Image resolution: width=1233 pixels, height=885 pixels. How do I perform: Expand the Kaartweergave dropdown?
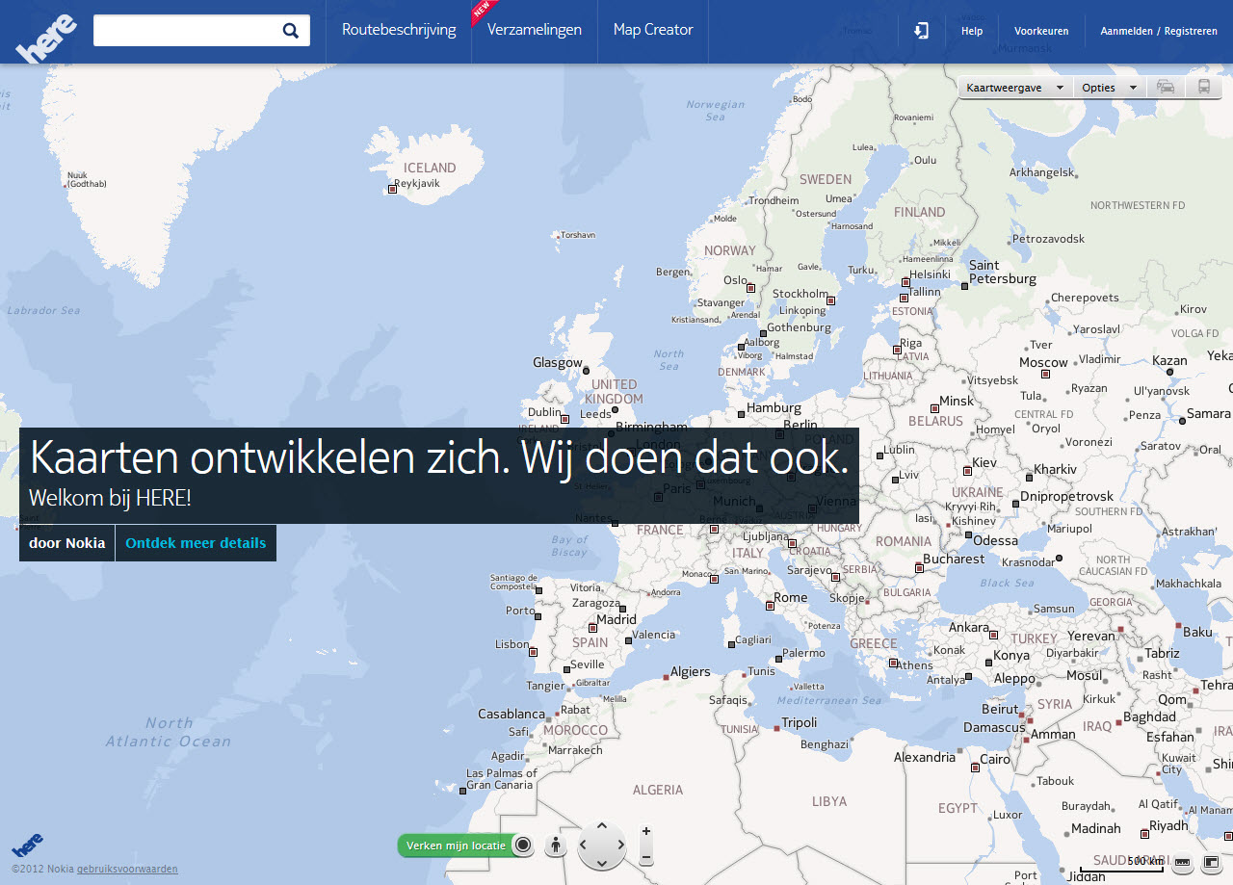(1015, 88)
